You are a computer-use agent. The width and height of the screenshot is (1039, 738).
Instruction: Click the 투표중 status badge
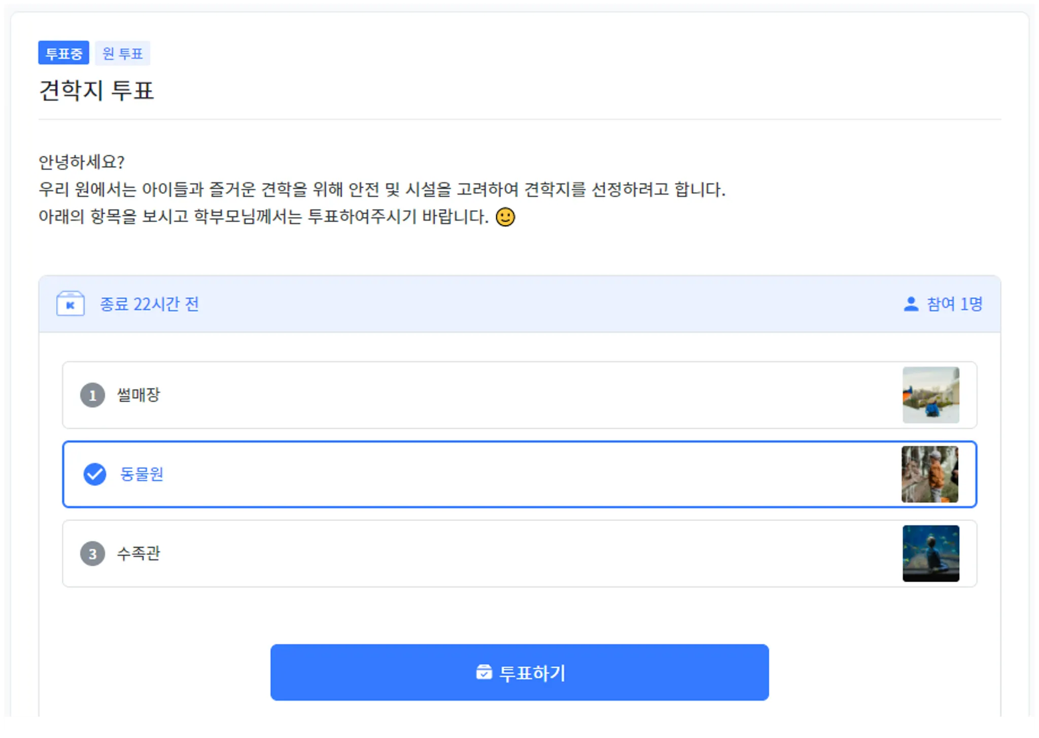[63, 53]
